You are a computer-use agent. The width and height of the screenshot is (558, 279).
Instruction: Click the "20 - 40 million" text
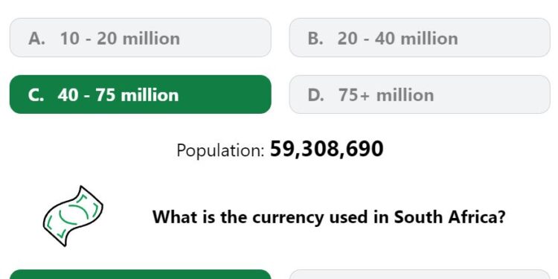pyautogui.click(x=397, y=38)
